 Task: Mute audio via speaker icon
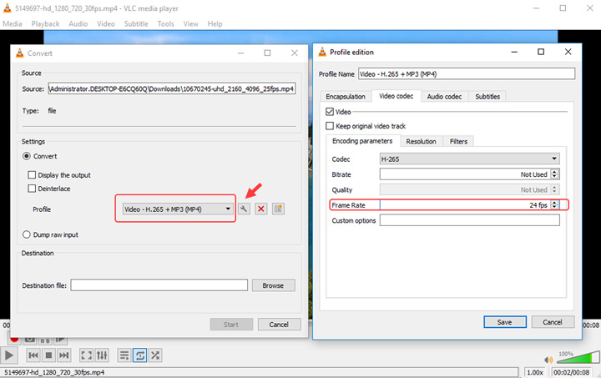(548, 360)
